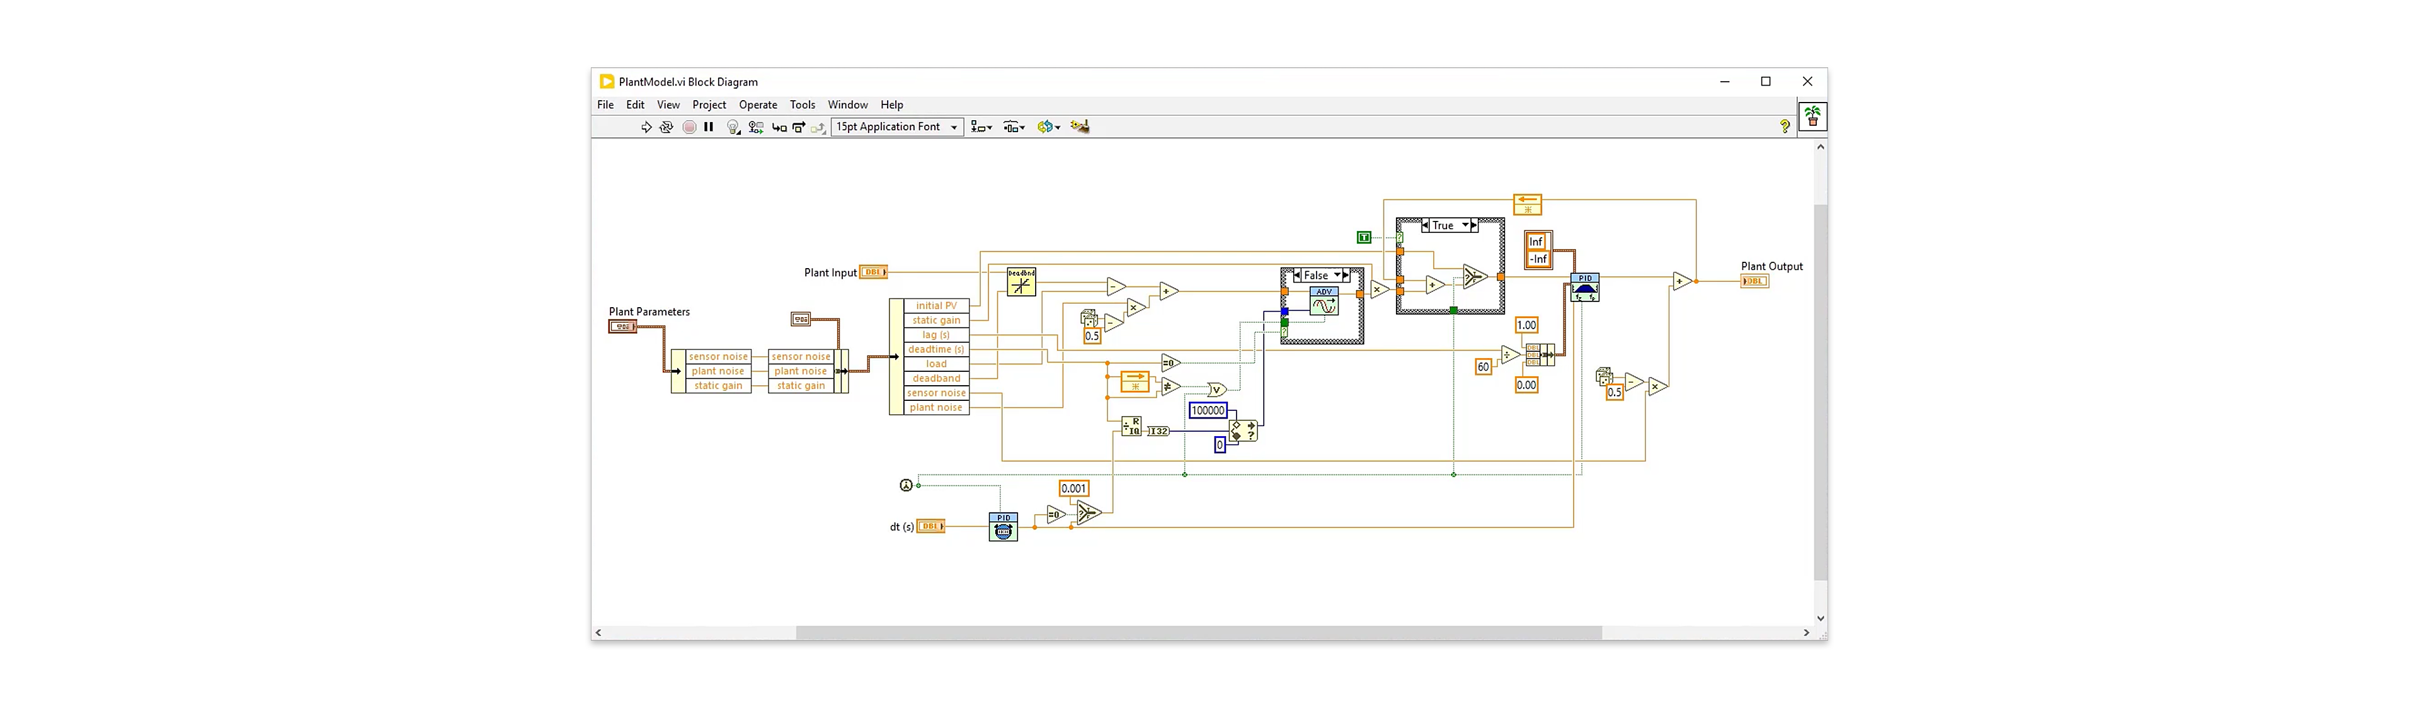This screenshot has width=2419, height=708.
Task: Open the Operate menu
Action: 758,105
